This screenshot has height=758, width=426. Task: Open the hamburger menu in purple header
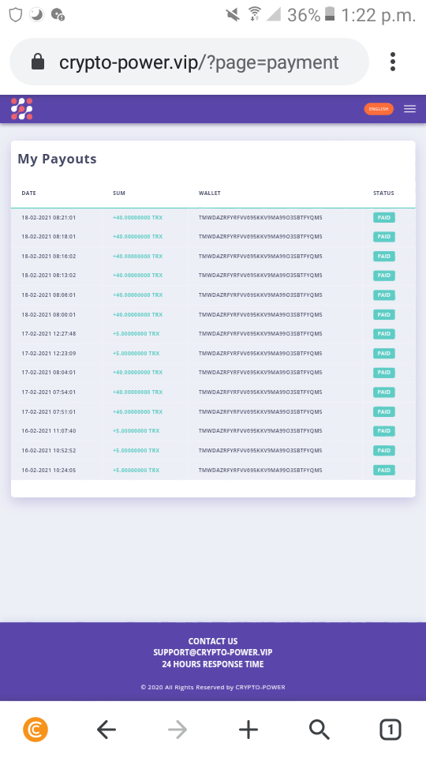click(409, 109)
